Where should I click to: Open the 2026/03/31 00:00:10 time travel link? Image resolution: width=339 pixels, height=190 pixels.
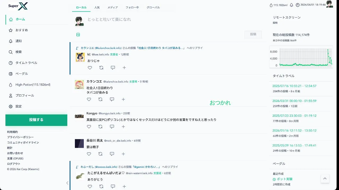point(294,101)
